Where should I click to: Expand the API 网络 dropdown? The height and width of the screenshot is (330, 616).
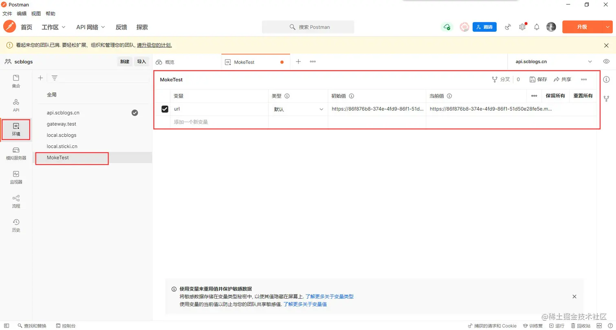[x=90, y=27]
